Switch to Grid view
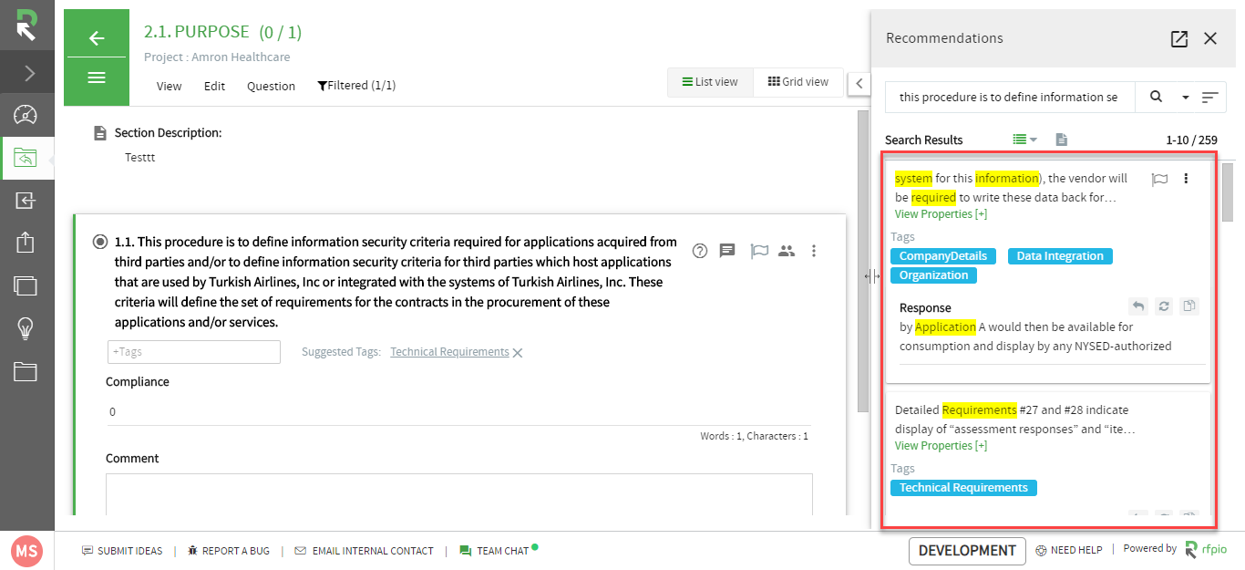Image resolution: width=1245 pixels, height=570 pixels. point(798,82)
